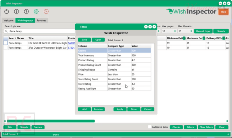The height and width of the screenshot is (138, 232).
Task: Click the Value column header
Action: click(x=141, y=46)
